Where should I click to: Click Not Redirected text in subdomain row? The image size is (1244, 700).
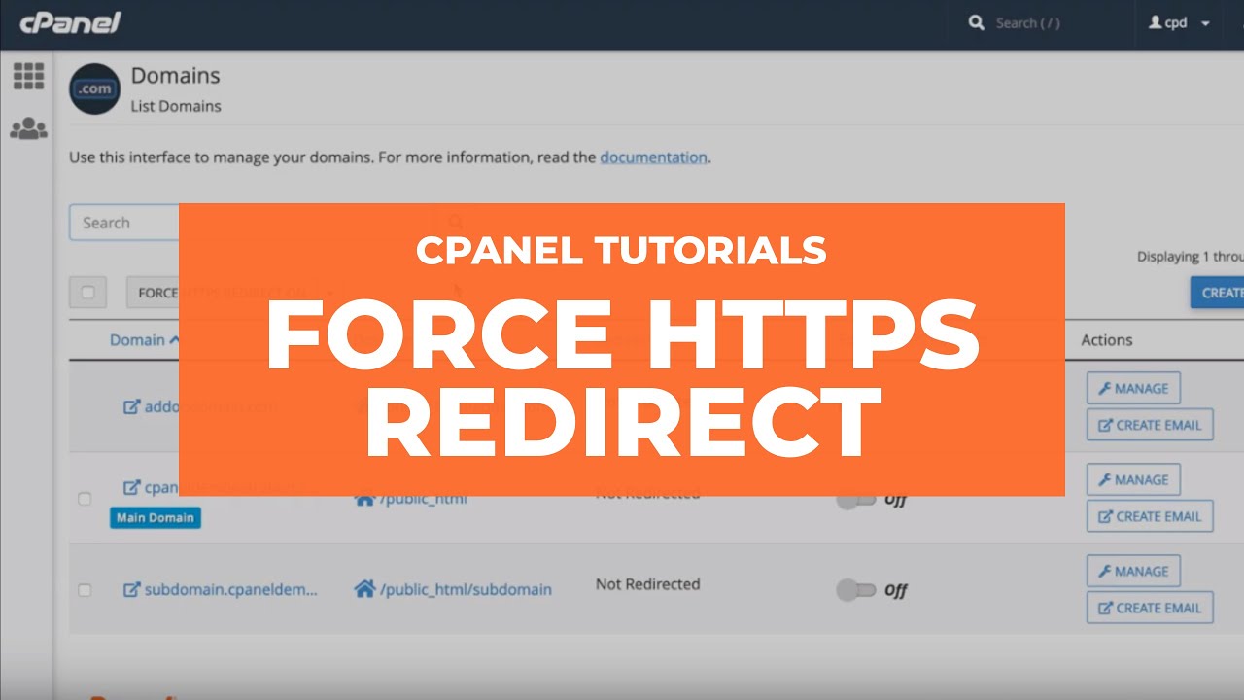tap(647, 584)
